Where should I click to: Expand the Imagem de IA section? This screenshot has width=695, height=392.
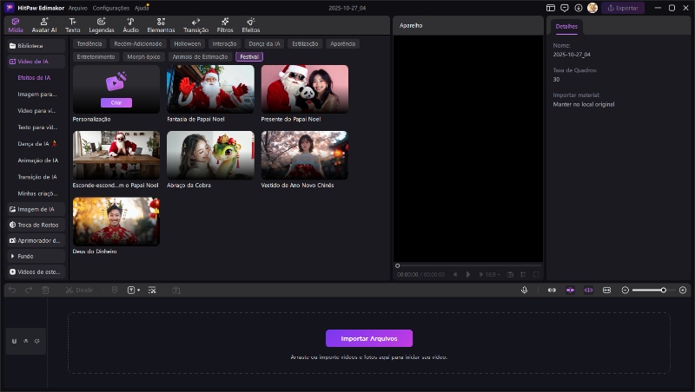click(36, 209)
